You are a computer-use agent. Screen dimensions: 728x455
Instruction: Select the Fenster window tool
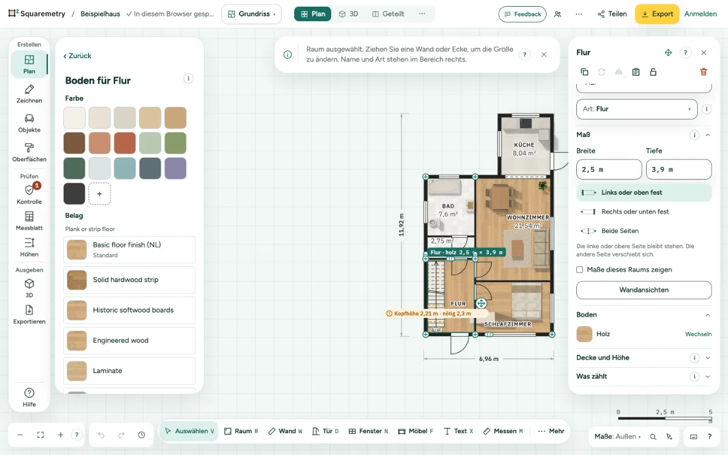368,431
